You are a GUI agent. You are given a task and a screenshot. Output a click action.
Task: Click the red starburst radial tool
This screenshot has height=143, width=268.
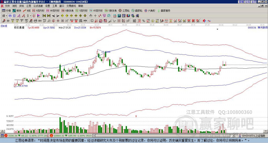click(58, 21)
